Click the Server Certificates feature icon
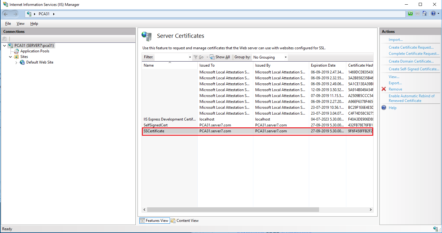Screen dimensions: 442x233 pos(147,36)
